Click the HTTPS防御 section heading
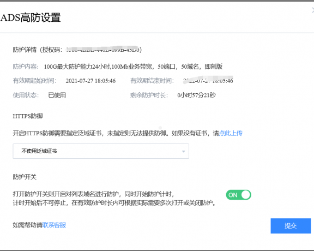 coord(28,116)
